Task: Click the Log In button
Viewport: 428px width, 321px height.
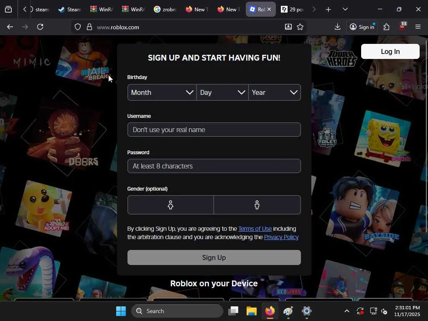Action: (390, 51)
